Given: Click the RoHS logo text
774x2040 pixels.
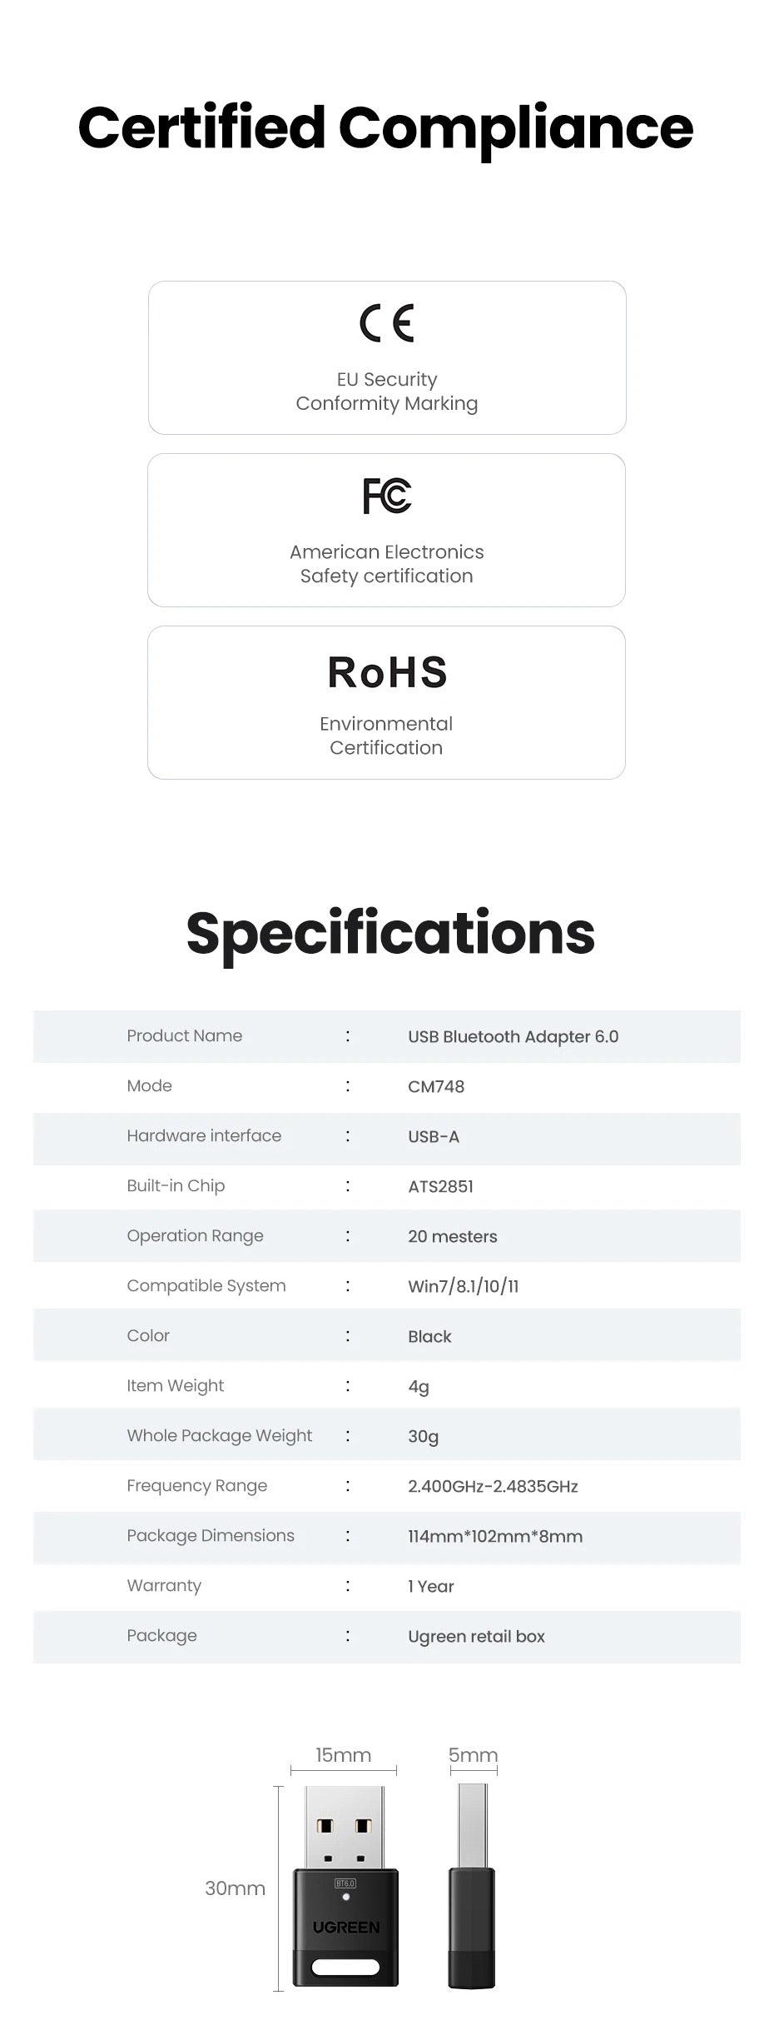Looking at the screenshot, I should [387, 672].
